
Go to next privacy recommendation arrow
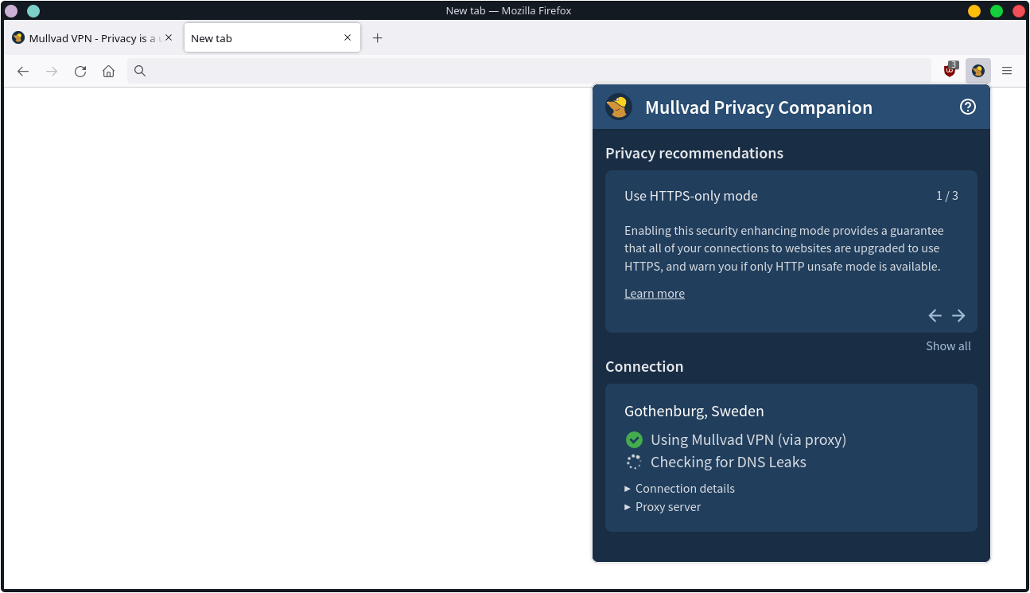[x=958, y=316]
